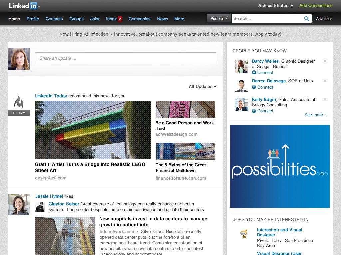
Task: Click the LinkedIn Today link
Action: [x=51, y=96]
